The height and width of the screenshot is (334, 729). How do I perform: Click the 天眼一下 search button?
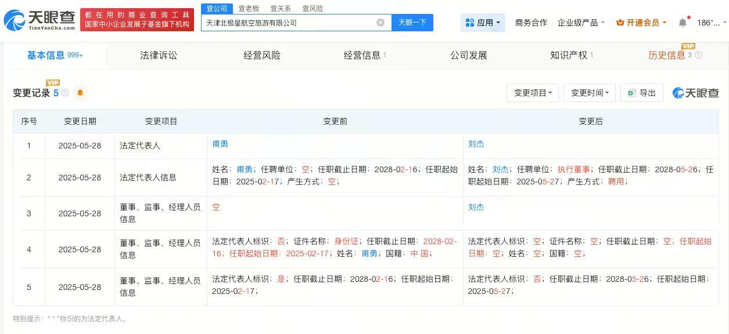(x=412, y=23)
